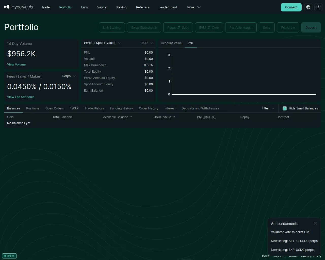
Task: Open the View Fee Schedule link
Action: pos(21,97)
